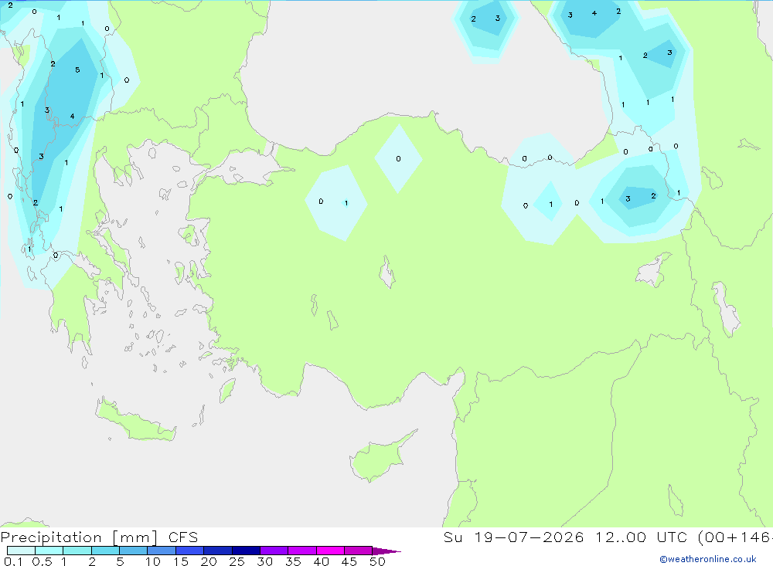Select the 20–25 mm legend color swatch

217,551
